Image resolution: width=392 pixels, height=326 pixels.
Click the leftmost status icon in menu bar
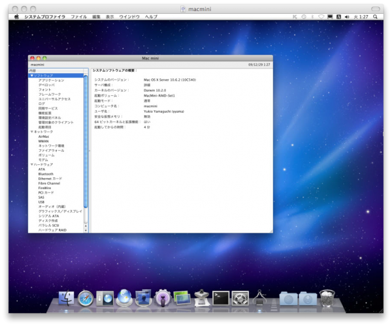295,17
